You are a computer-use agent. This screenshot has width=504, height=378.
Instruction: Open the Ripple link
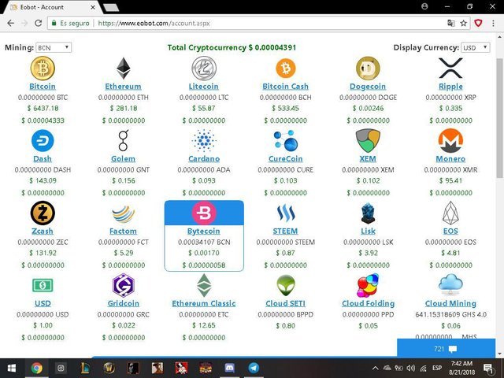point(450,87)
